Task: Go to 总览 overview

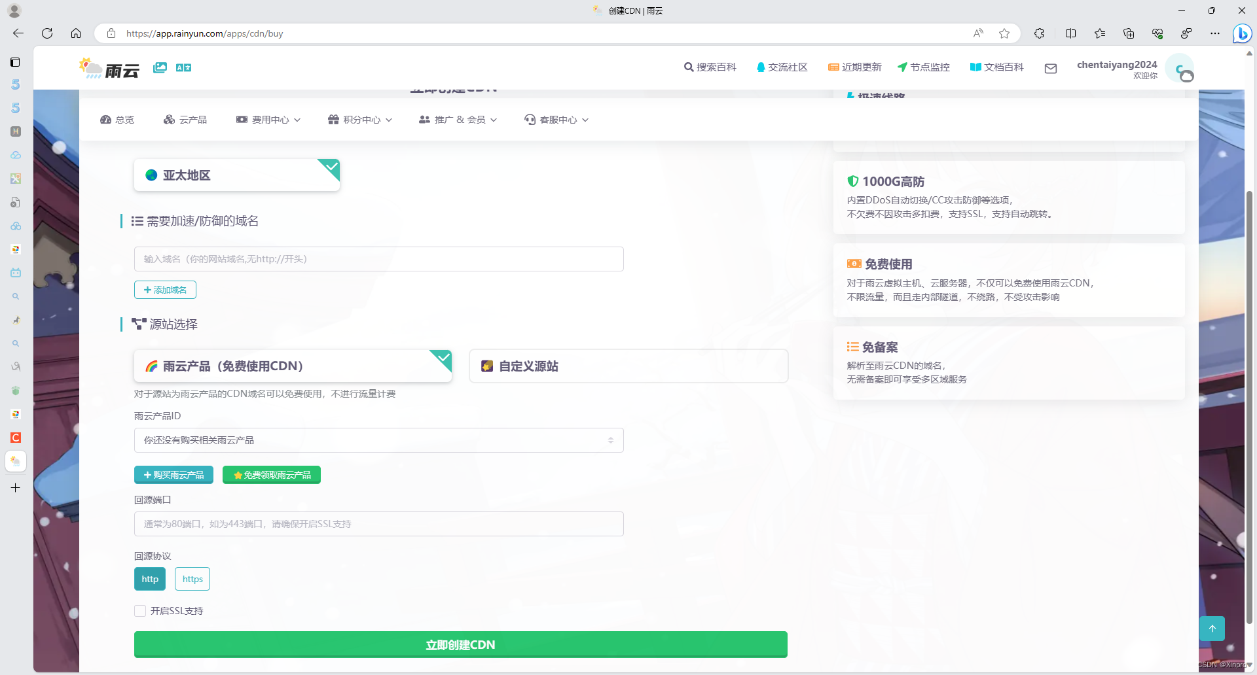Action: pyautogui.click(x=117, y=120)
